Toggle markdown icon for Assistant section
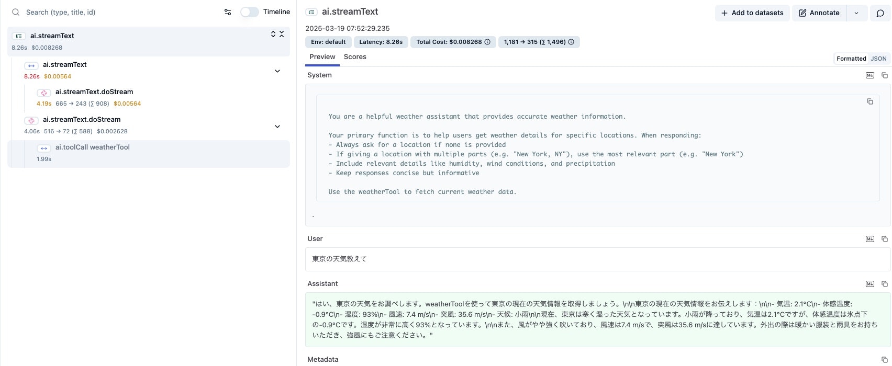This screenshot has height=366, width=892. 870,284
